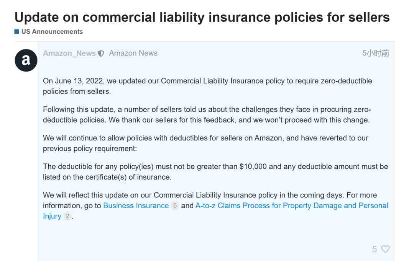Click the paragraph starting 'On June 13, 2022'
414x261 pixels.
click(207, 86)
